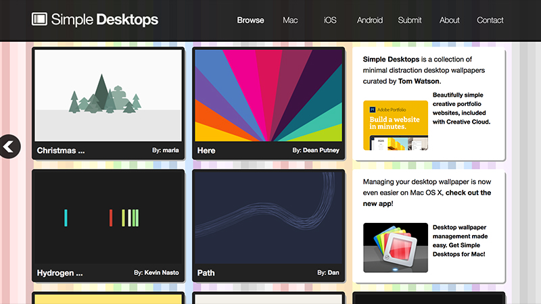
Task: Go back with the left arrow button
Action: coord(9,147)
